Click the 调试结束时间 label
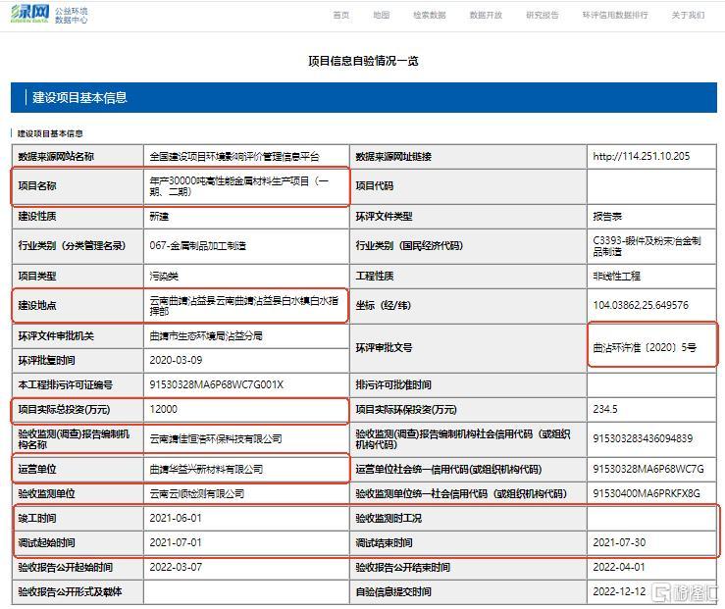 point(384,542)
